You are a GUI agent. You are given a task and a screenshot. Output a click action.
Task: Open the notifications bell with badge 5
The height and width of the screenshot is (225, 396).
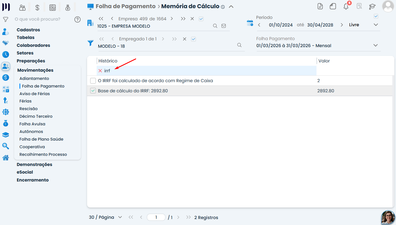[346, 6]
